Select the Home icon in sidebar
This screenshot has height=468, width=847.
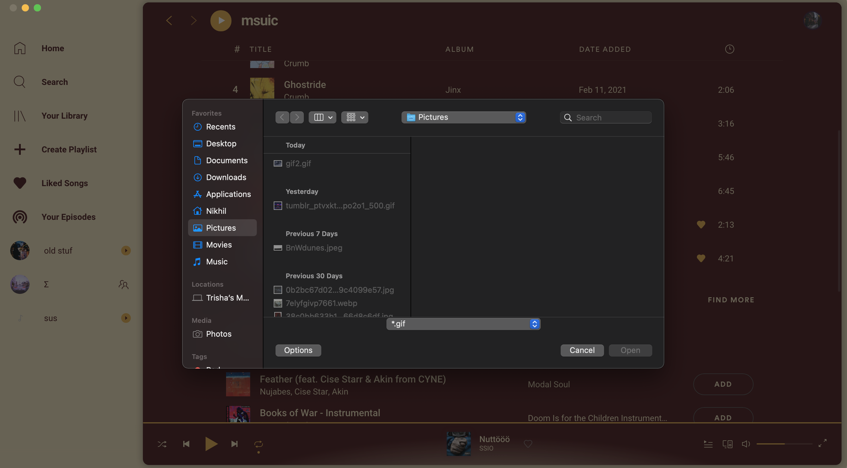point(20,48)
